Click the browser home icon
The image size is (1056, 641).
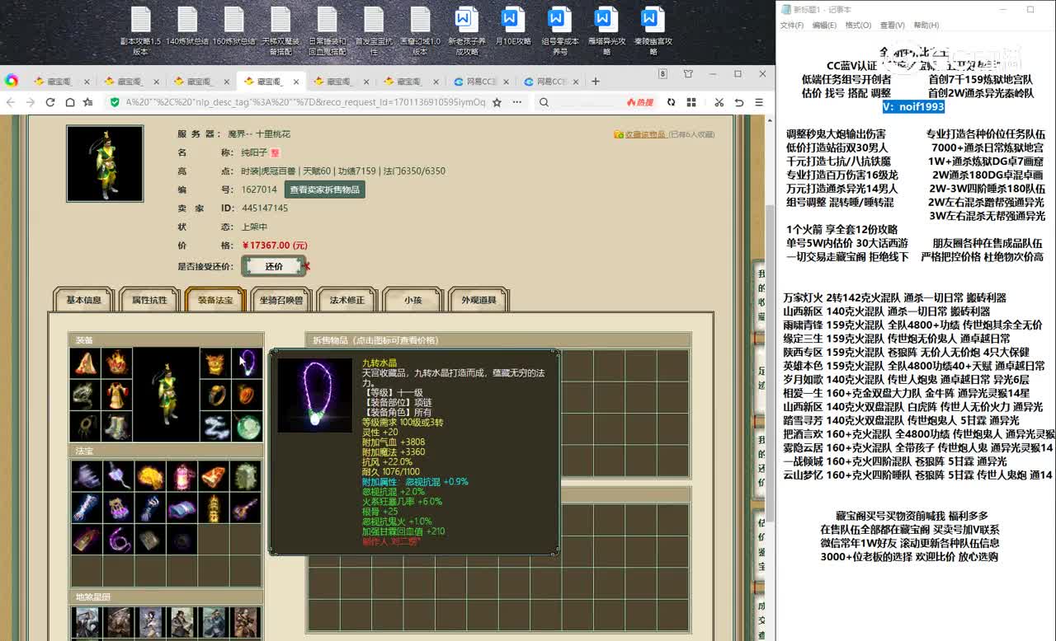tap(69, 102)
